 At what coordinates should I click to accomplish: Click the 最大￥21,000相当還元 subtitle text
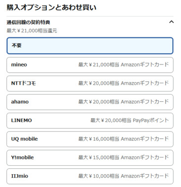pyautogui.click(x=32, y=31)
